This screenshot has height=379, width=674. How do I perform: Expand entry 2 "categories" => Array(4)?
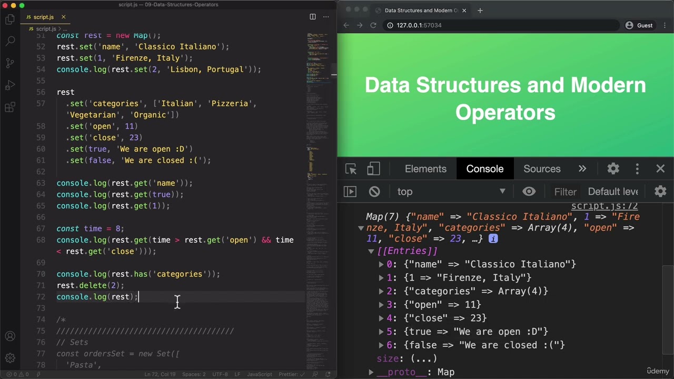pyautogui.click(x=381, y=291)
